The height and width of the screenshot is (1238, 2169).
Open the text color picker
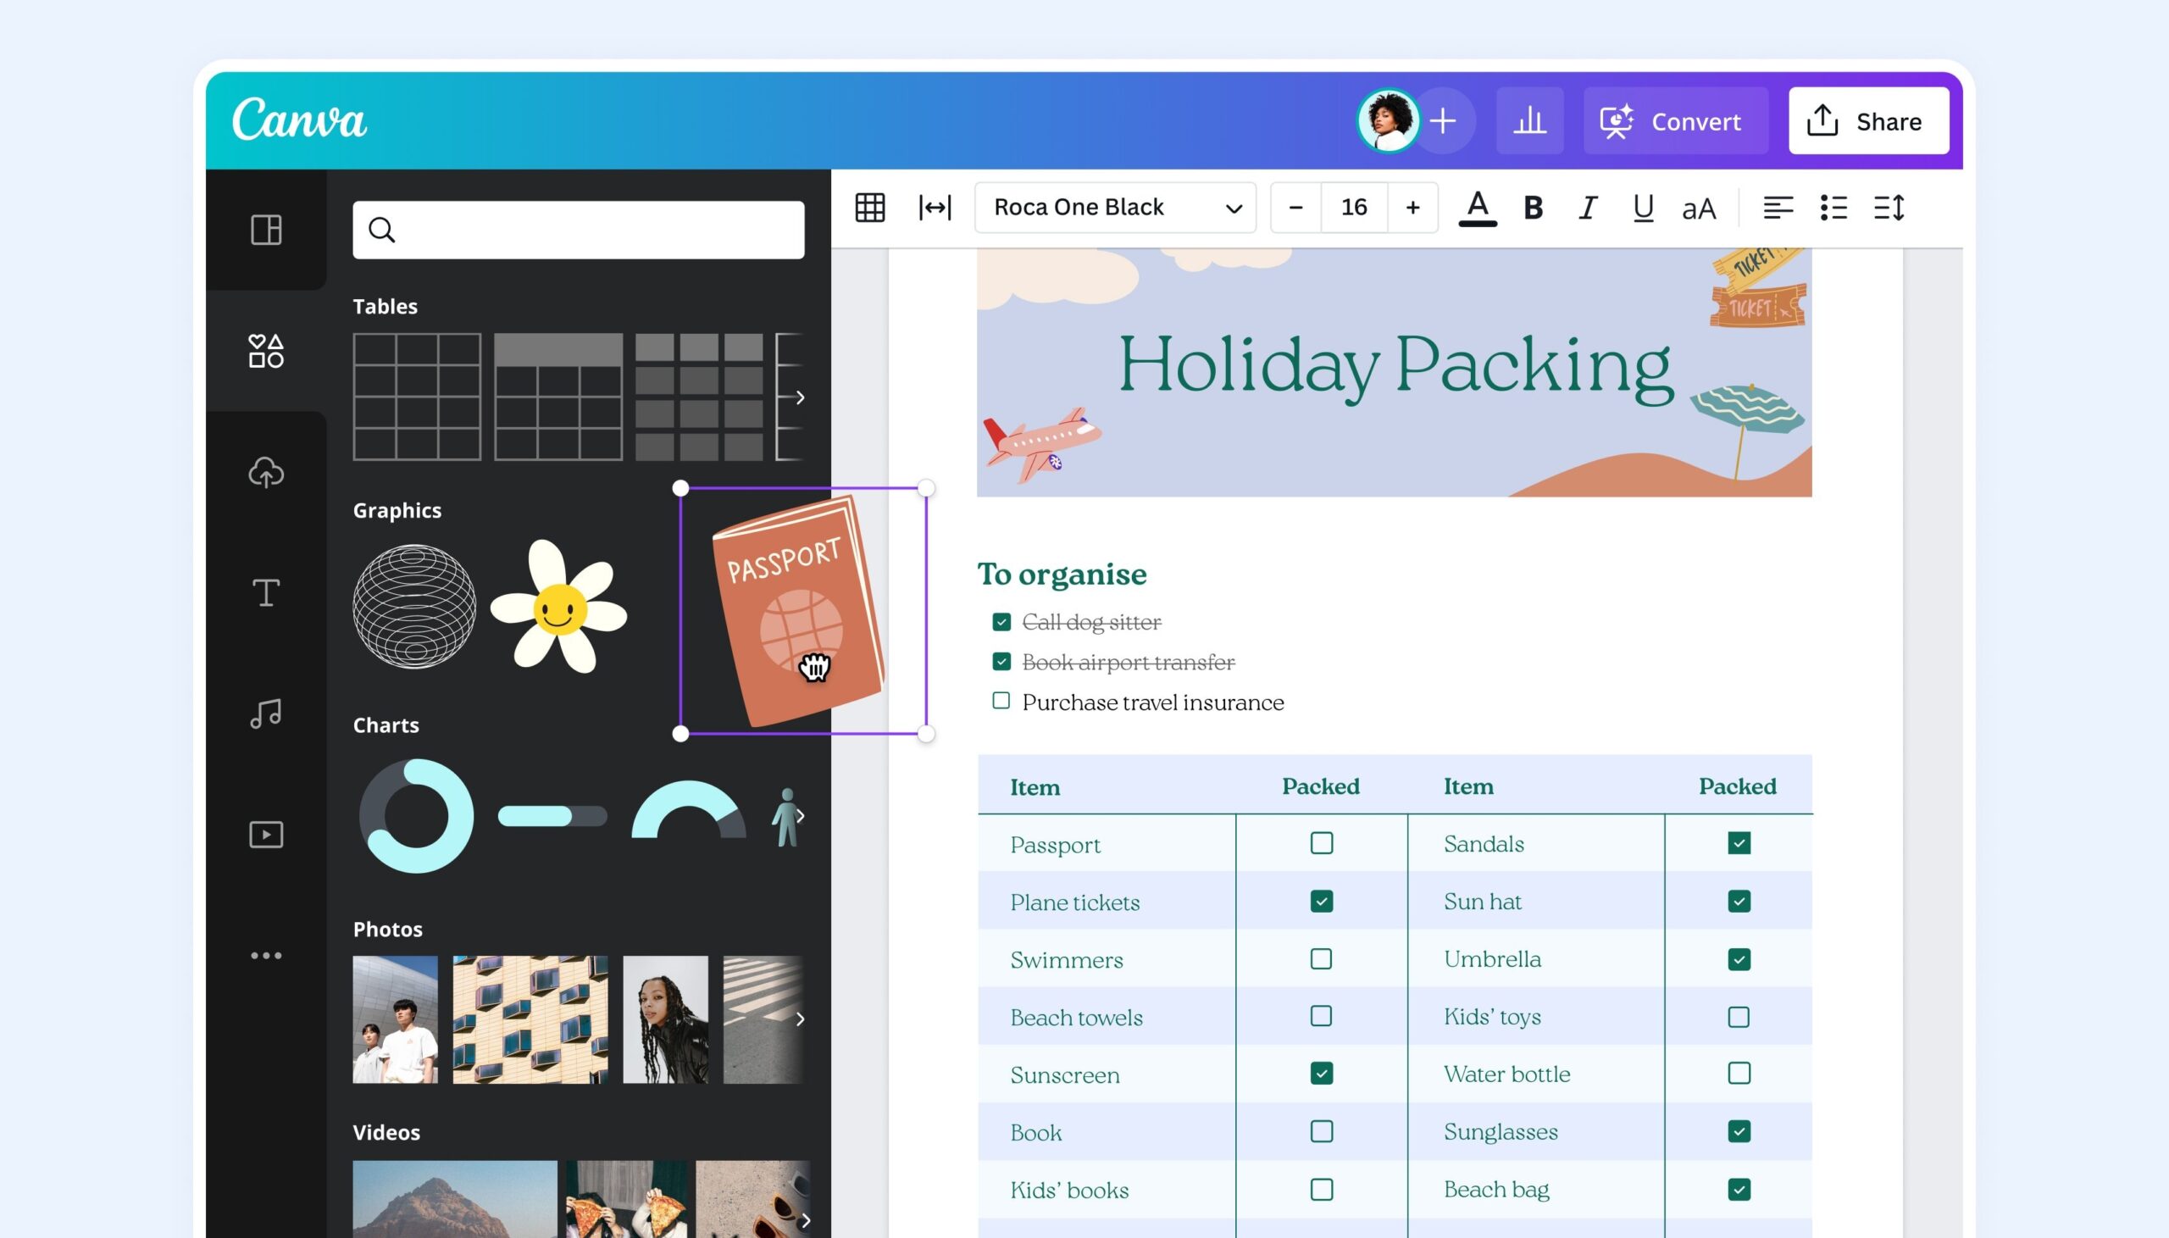click(1478, 207)
